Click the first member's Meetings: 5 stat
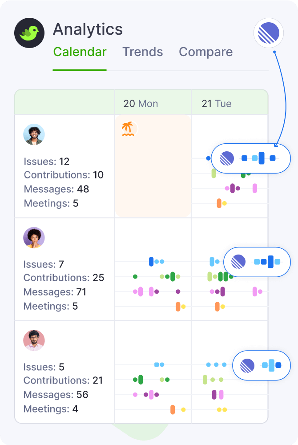The width and height of the screenshot is (298, 445). [51, 203]
